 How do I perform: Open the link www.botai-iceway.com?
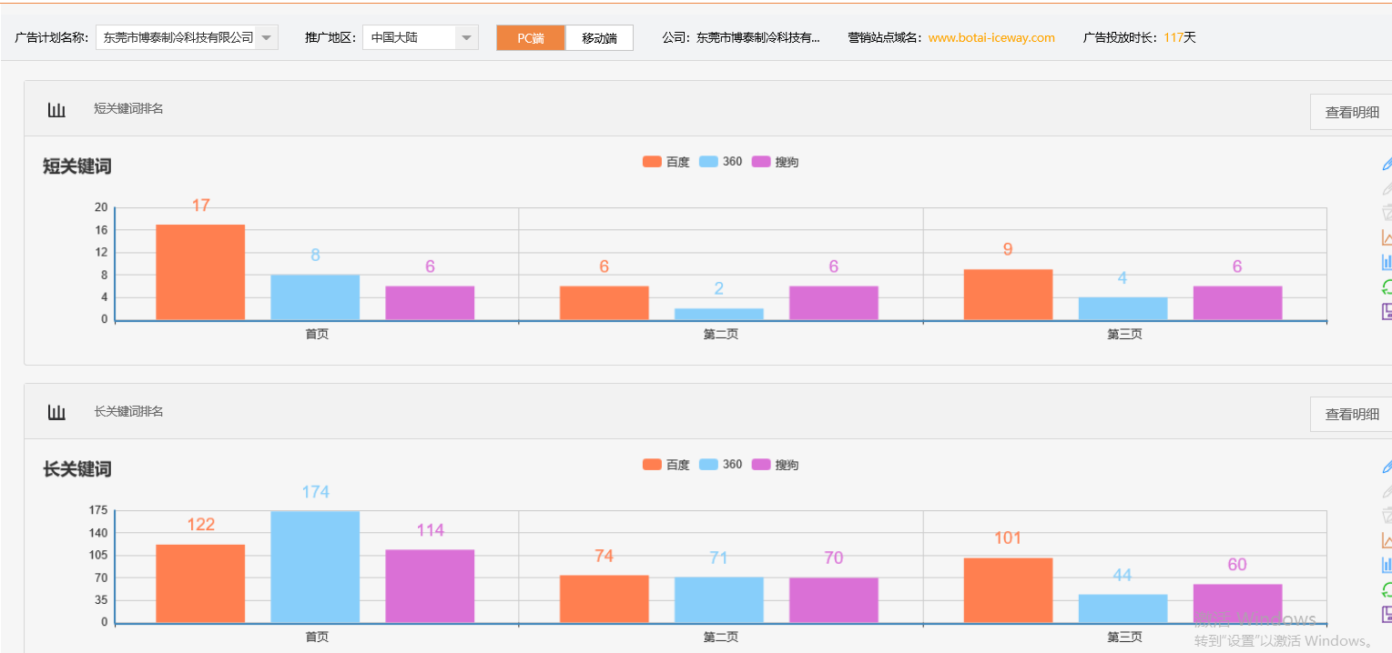pos(991,37)
